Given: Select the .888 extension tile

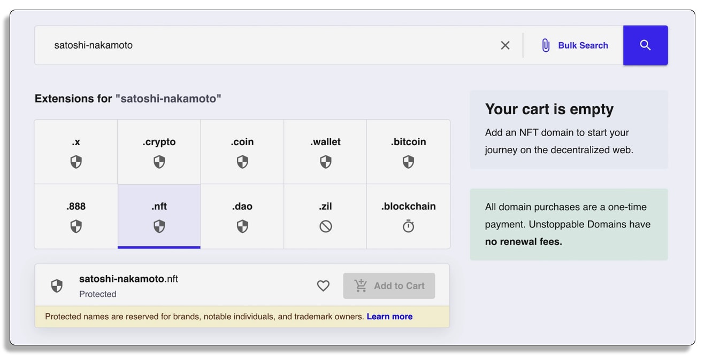Looking at the screenshot, I should pos(76,217).
